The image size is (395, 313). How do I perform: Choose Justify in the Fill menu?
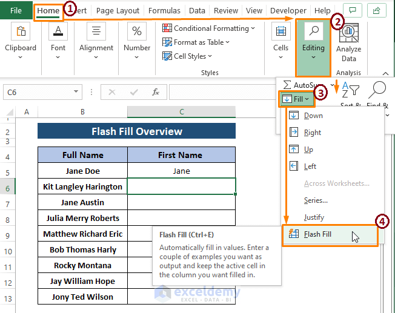(333, 217)
